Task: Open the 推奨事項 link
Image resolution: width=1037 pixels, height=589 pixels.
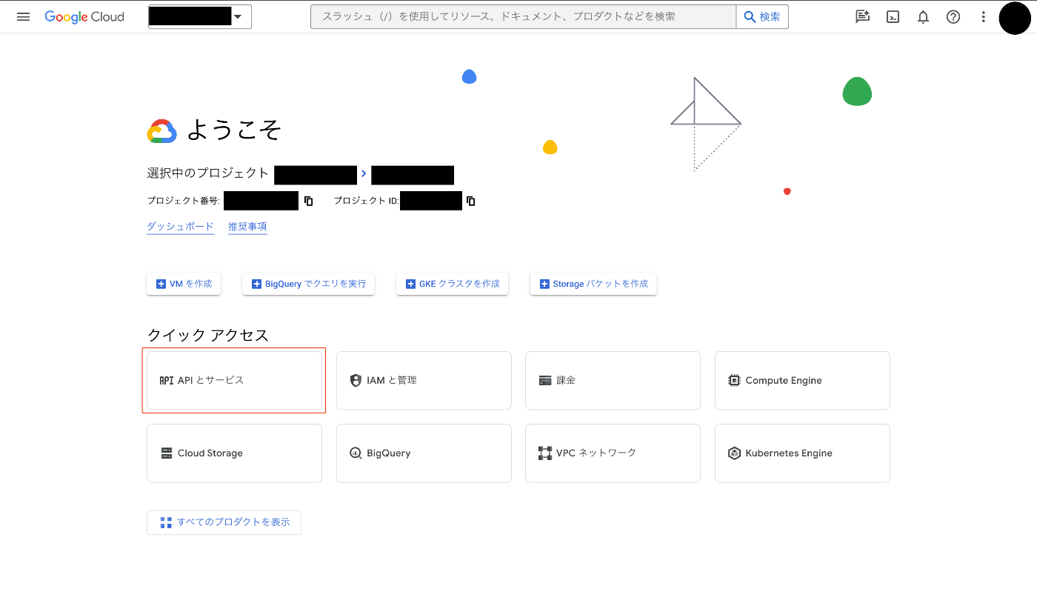Action: tap(247, 227)
